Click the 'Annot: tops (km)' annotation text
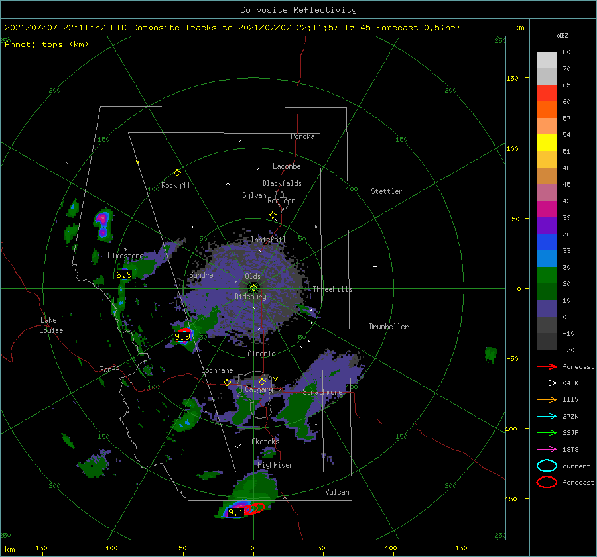 (46, 44)
